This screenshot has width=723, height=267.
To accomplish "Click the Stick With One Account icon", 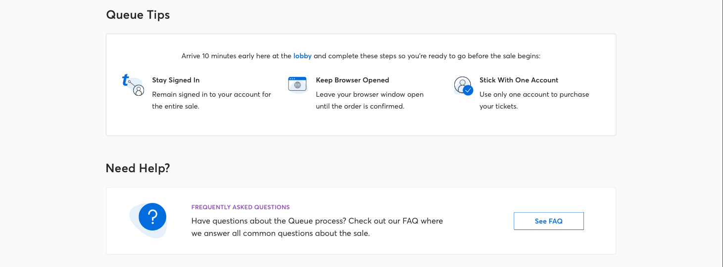I will (463, 86).
